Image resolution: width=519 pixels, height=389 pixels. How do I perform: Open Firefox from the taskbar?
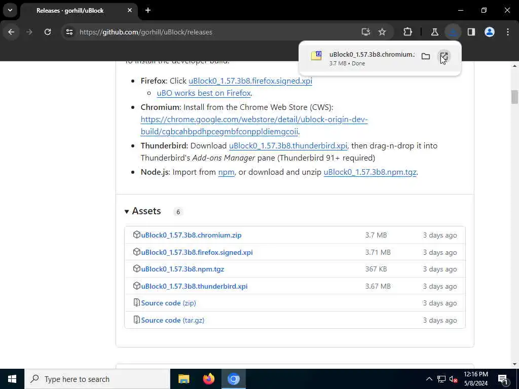208,379
